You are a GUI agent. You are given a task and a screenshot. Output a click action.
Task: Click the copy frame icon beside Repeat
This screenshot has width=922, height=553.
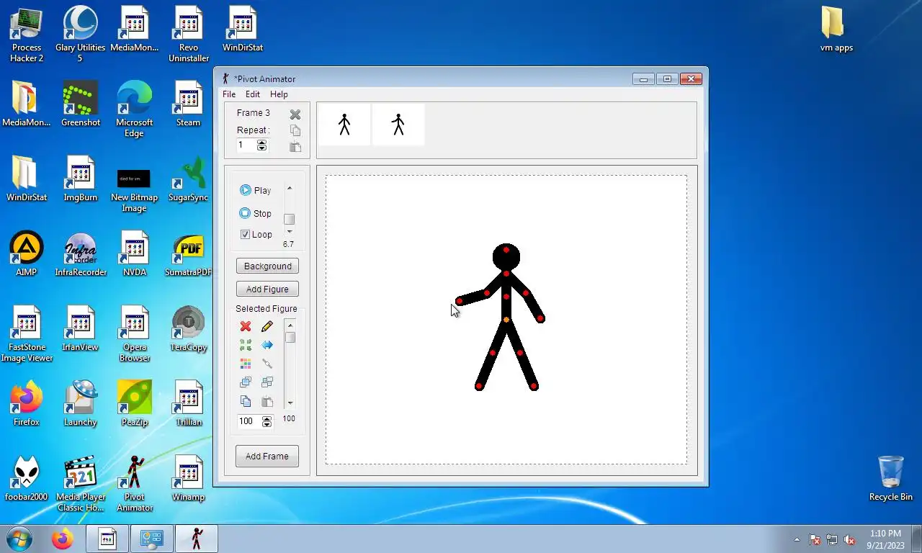[x=295, y=130]
